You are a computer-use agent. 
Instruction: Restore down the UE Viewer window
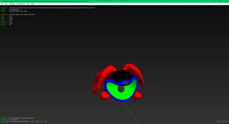[x=221, y=1]
